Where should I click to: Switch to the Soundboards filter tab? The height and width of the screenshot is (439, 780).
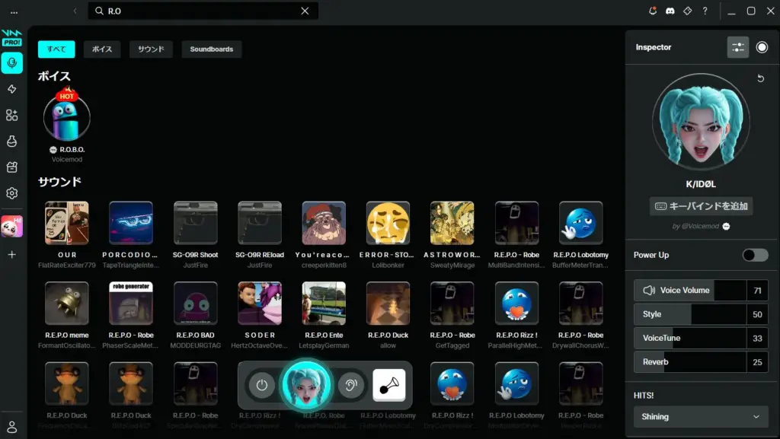(211, 49)
